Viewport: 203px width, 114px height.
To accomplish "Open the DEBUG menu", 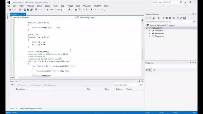I will pyautogui.click(x=47, y=6).
